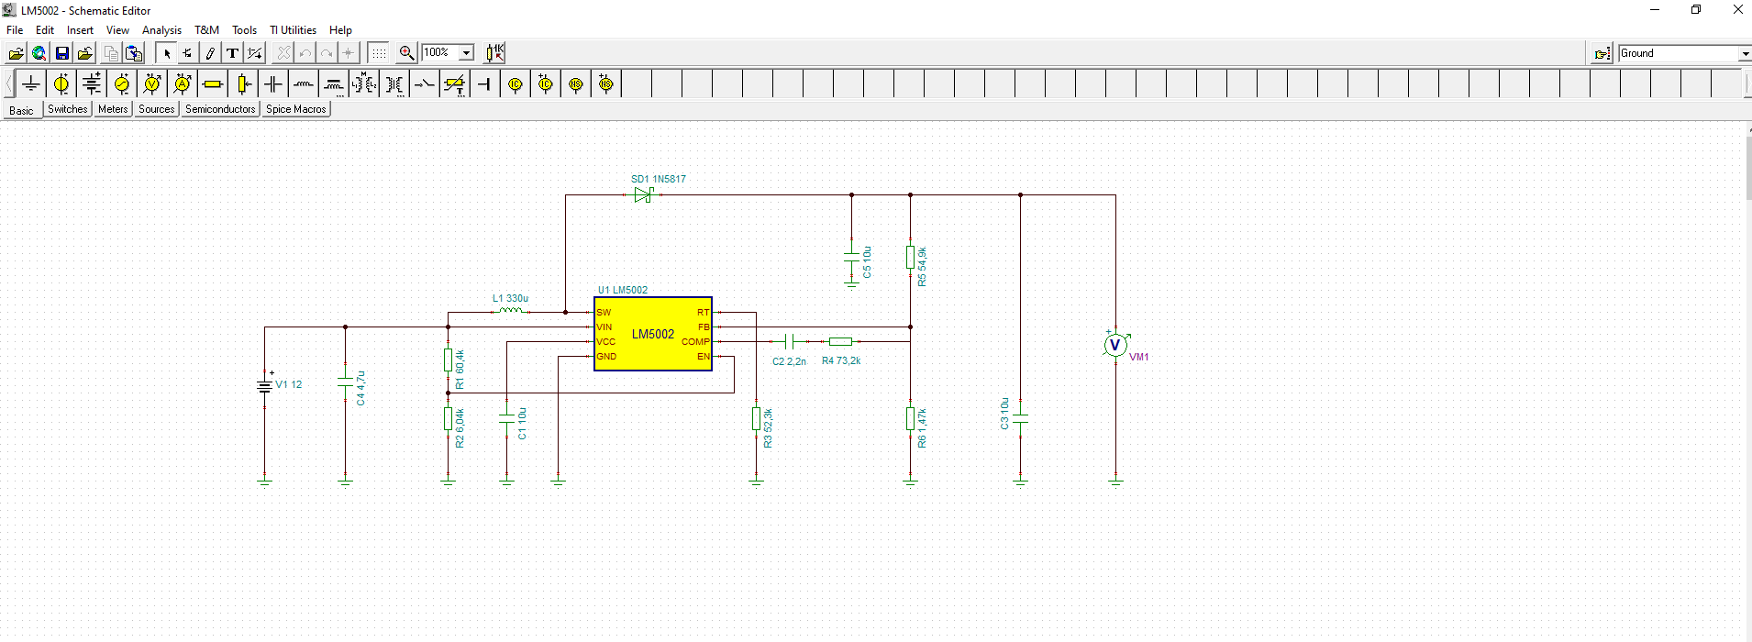1752x642 pixels.
Task: Place the +NS component
Action: click(x=606, y=84)
